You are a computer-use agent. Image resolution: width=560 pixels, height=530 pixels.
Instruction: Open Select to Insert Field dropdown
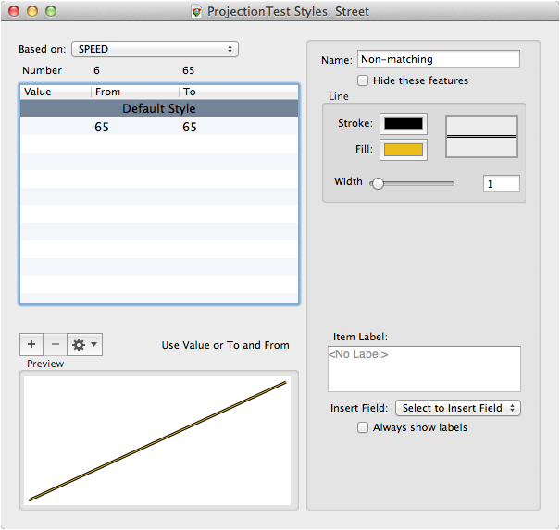pos(458,408)
